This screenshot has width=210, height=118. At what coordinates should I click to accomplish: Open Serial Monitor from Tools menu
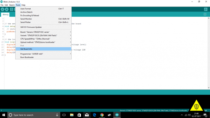pos(43,19)
